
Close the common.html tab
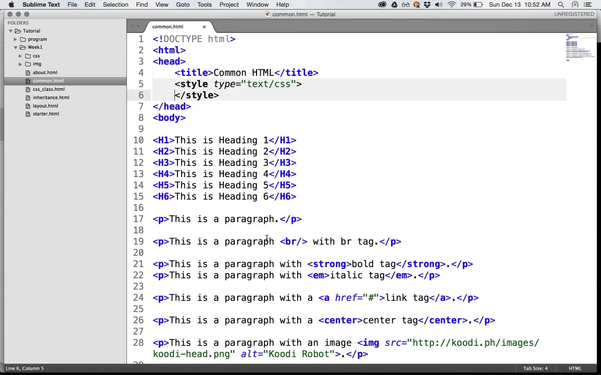(x=204, y=27)
